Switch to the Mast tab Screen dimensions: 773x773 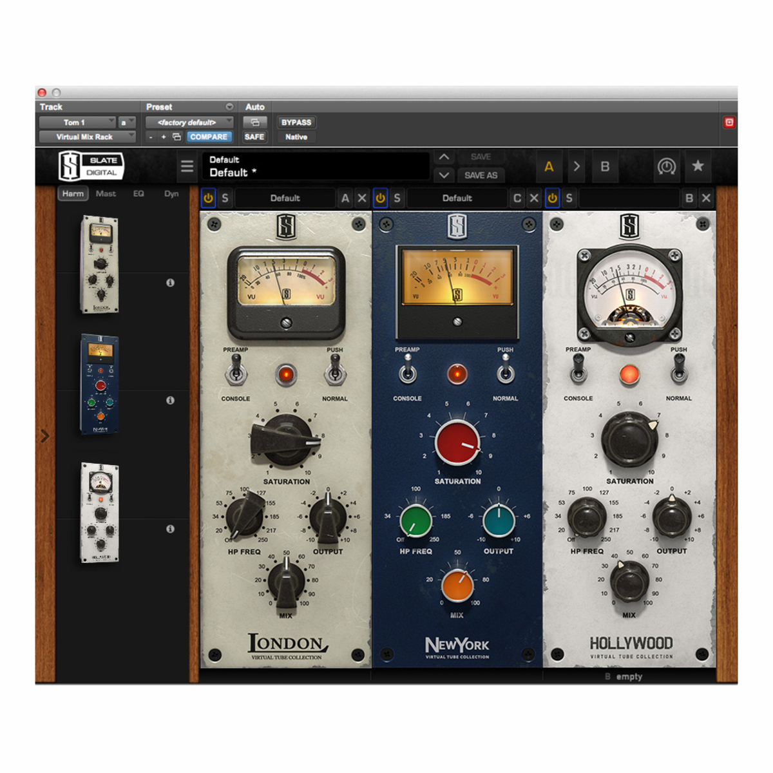106,193
